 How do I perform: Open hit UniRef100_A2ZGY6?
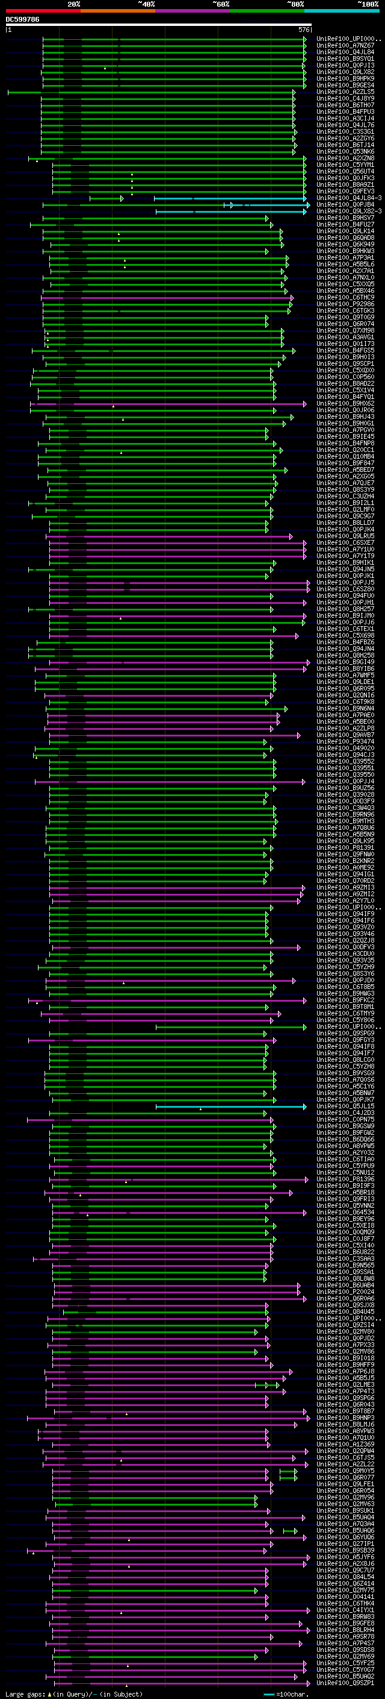click(345, 139)
